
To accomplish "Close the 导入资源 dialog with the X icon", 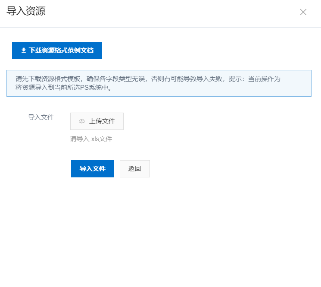I will click(303, 12).
